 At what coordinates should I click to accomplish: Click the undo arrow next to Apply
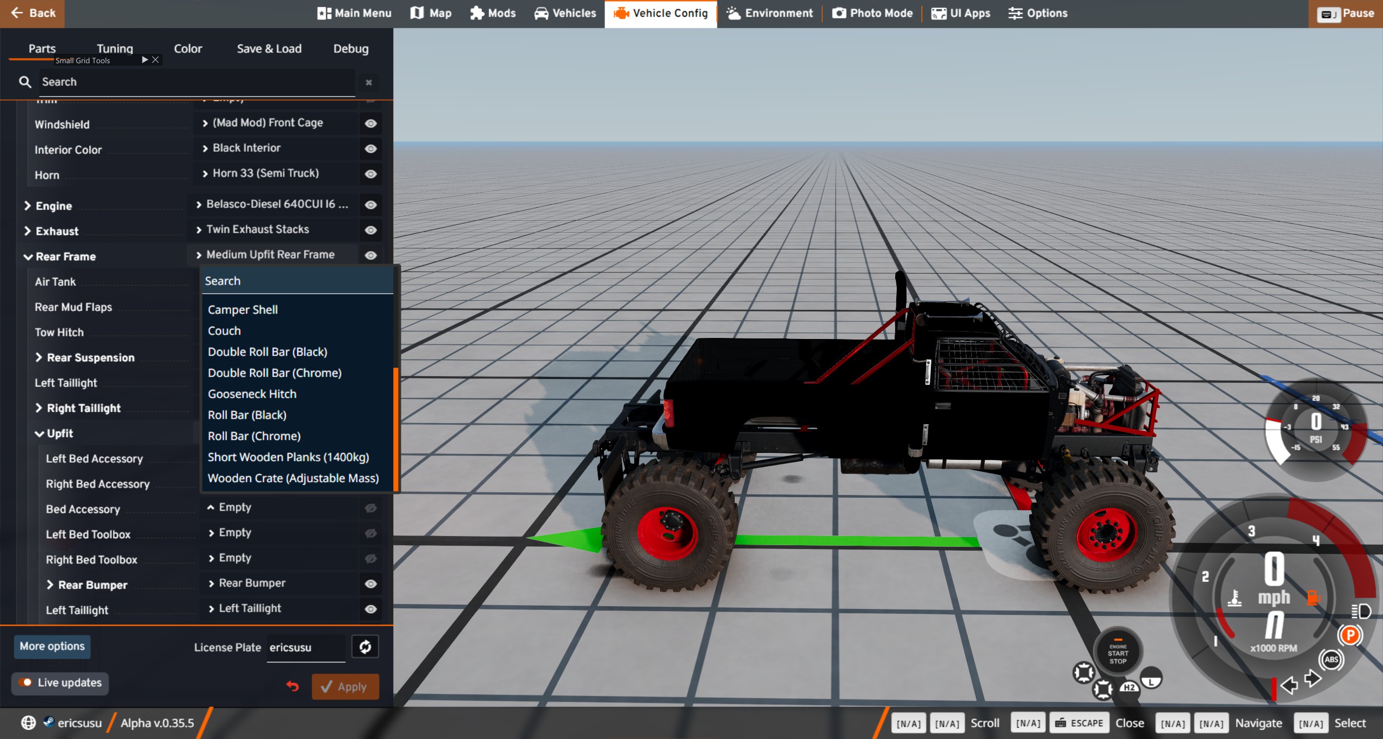[x=292, y=686]
